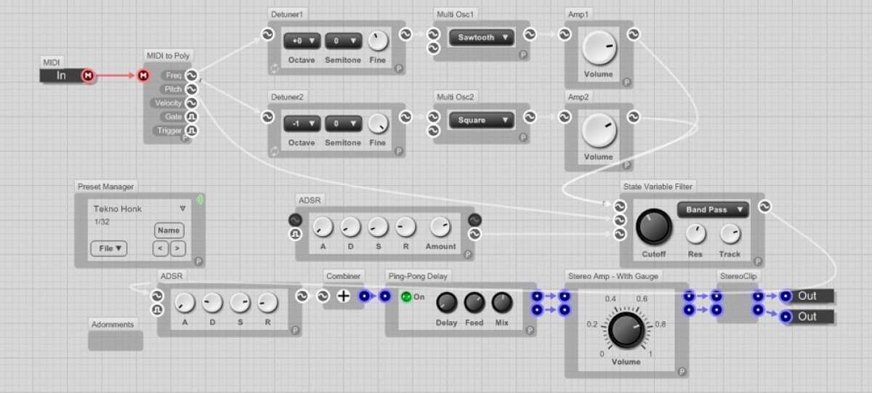872x393 pixels.
Task: Click the Freq output port on MIDI to Poly
Action: (191, 76)
